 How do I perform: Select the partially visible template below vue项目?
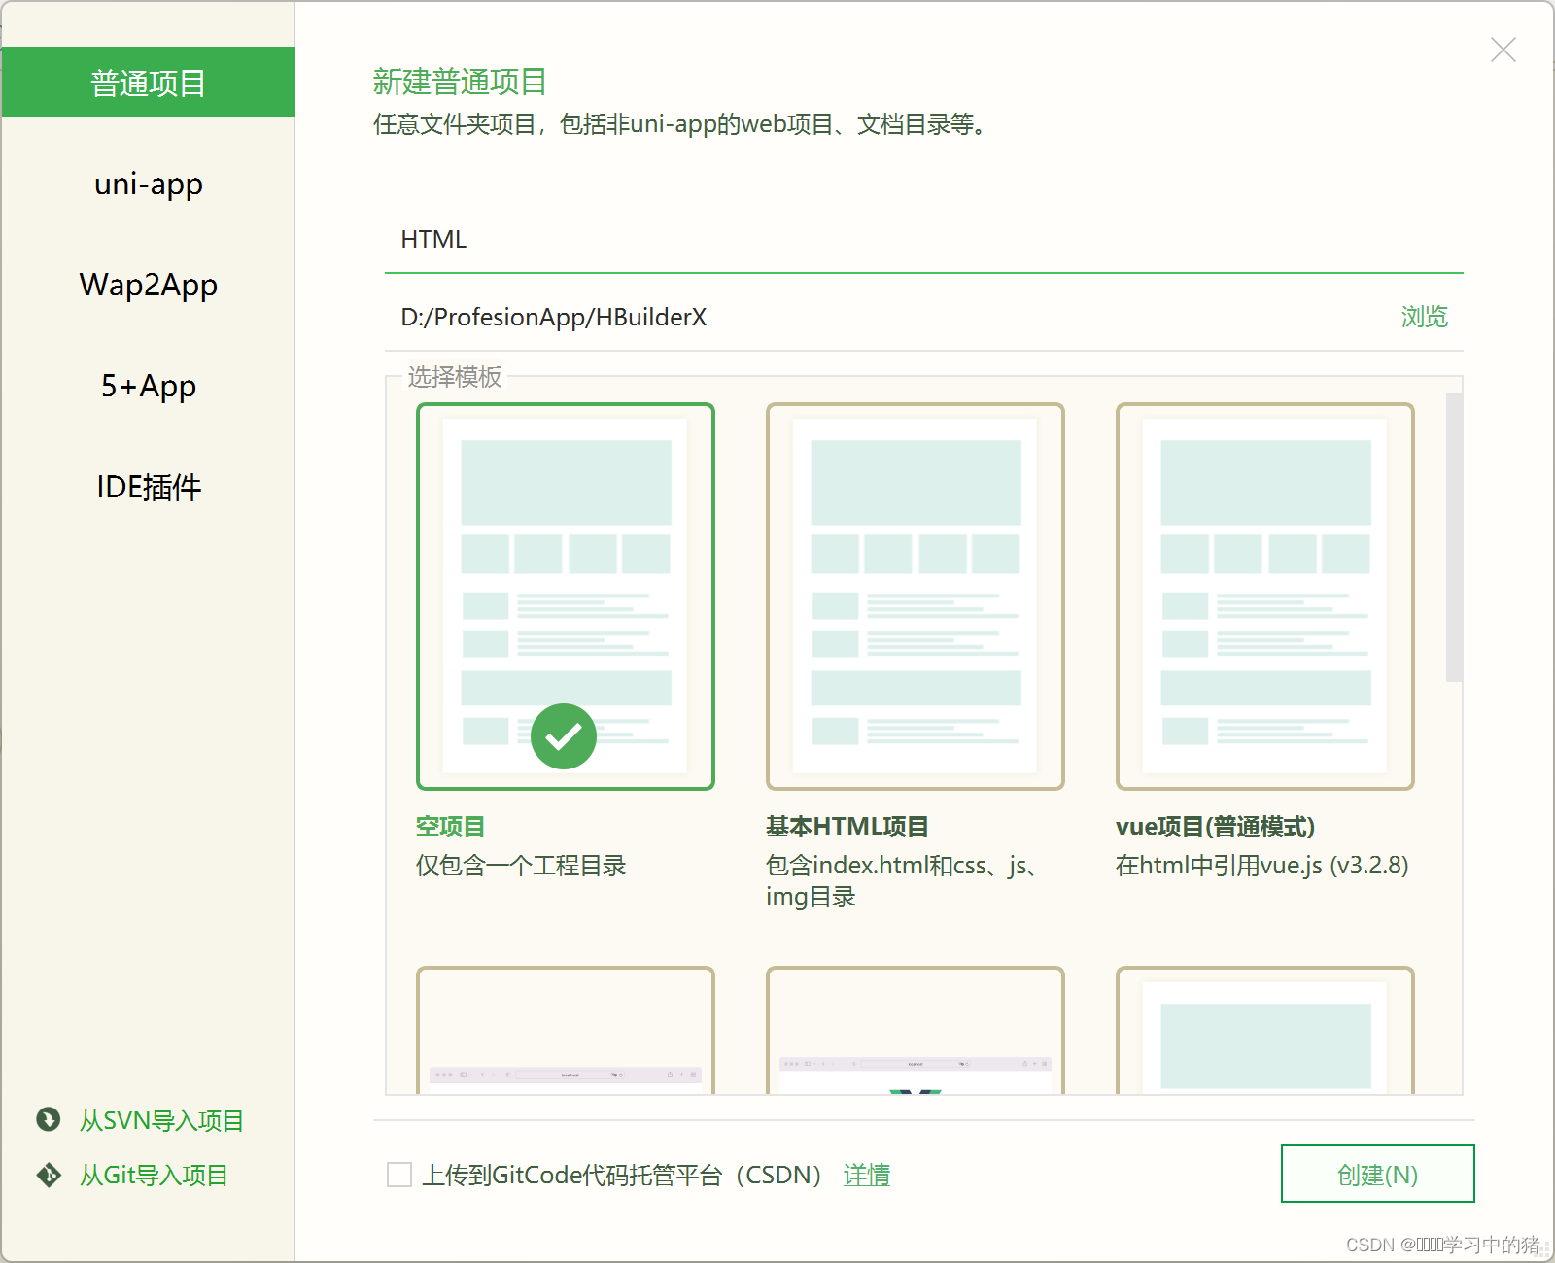click(1265, 1030)
